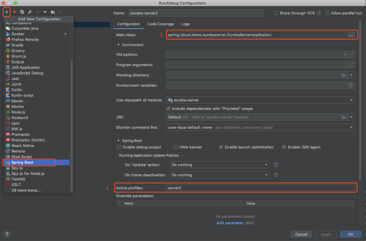Disable Enable JMX agent checkbox
The width and height of the screenshot is (366, 241).
[284, 147]
